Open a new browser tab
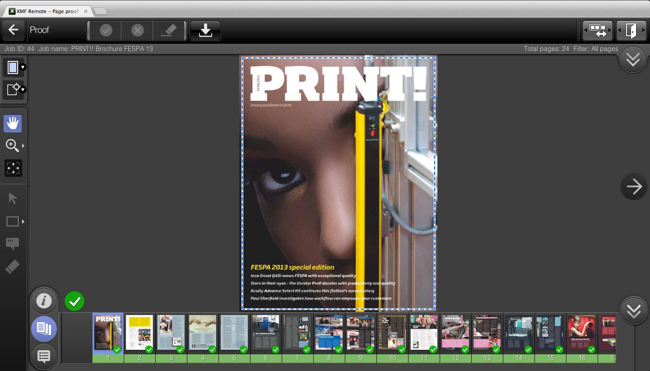This screenshot has width=650, height=371. click(x=100, y=11)
